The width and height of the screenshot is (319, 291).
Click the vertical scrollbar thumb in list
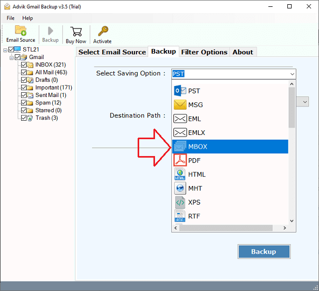[x=292, y=108]
